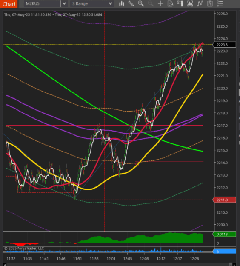Open the chart style bar type selector

click(x=121, y=3)
